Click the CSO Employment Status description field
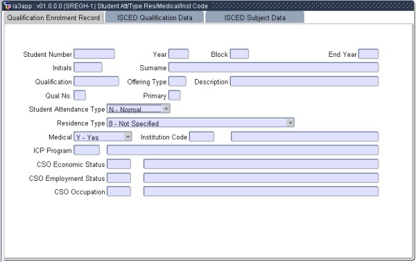The width and height of the screenshot is (416, 262). tap(261, 178)
